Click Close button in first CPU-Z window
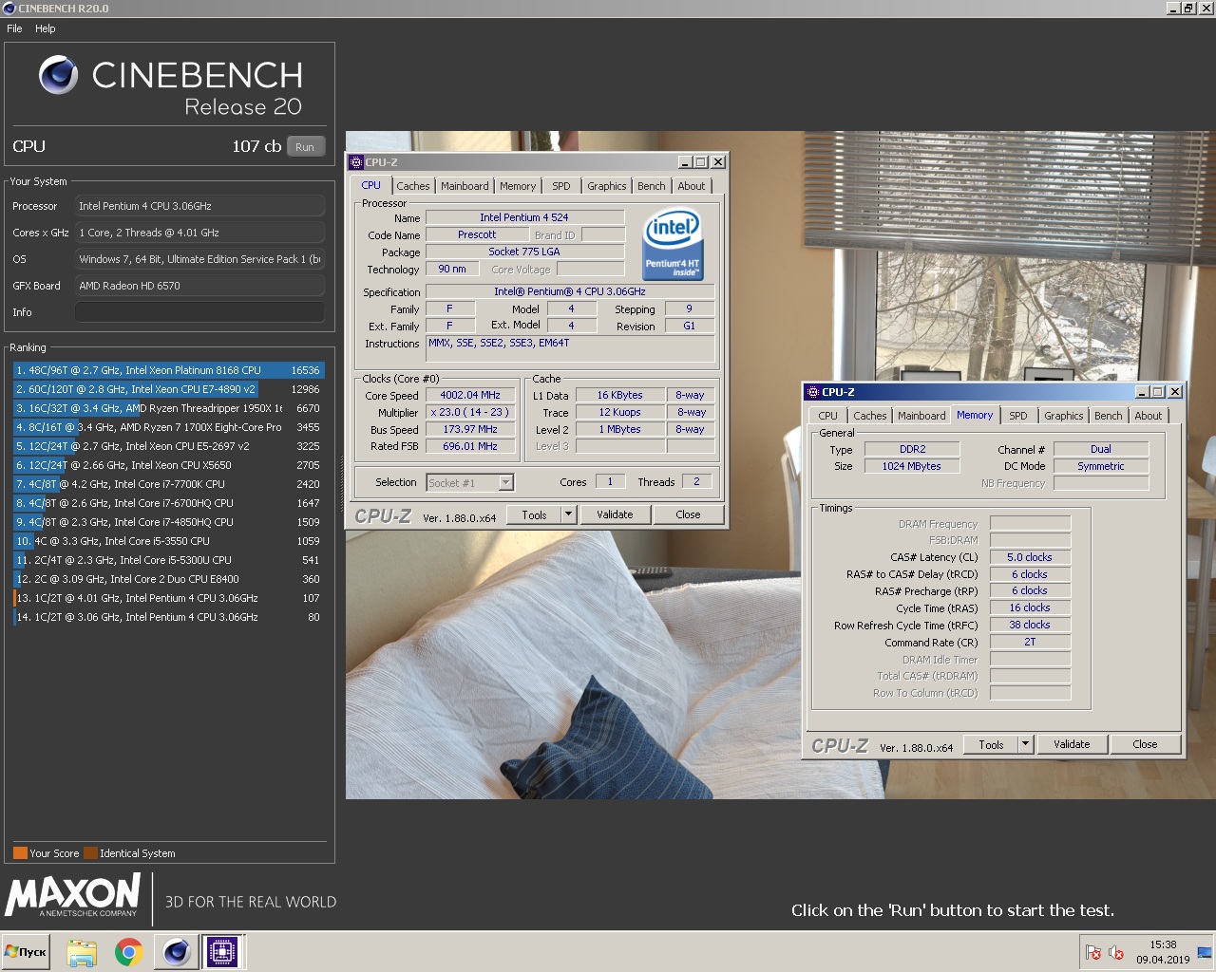 [688, 515]
